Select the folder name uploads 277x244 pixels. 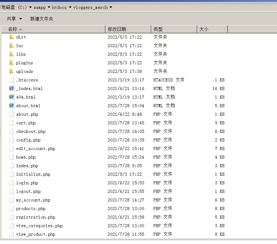[24, 71]
